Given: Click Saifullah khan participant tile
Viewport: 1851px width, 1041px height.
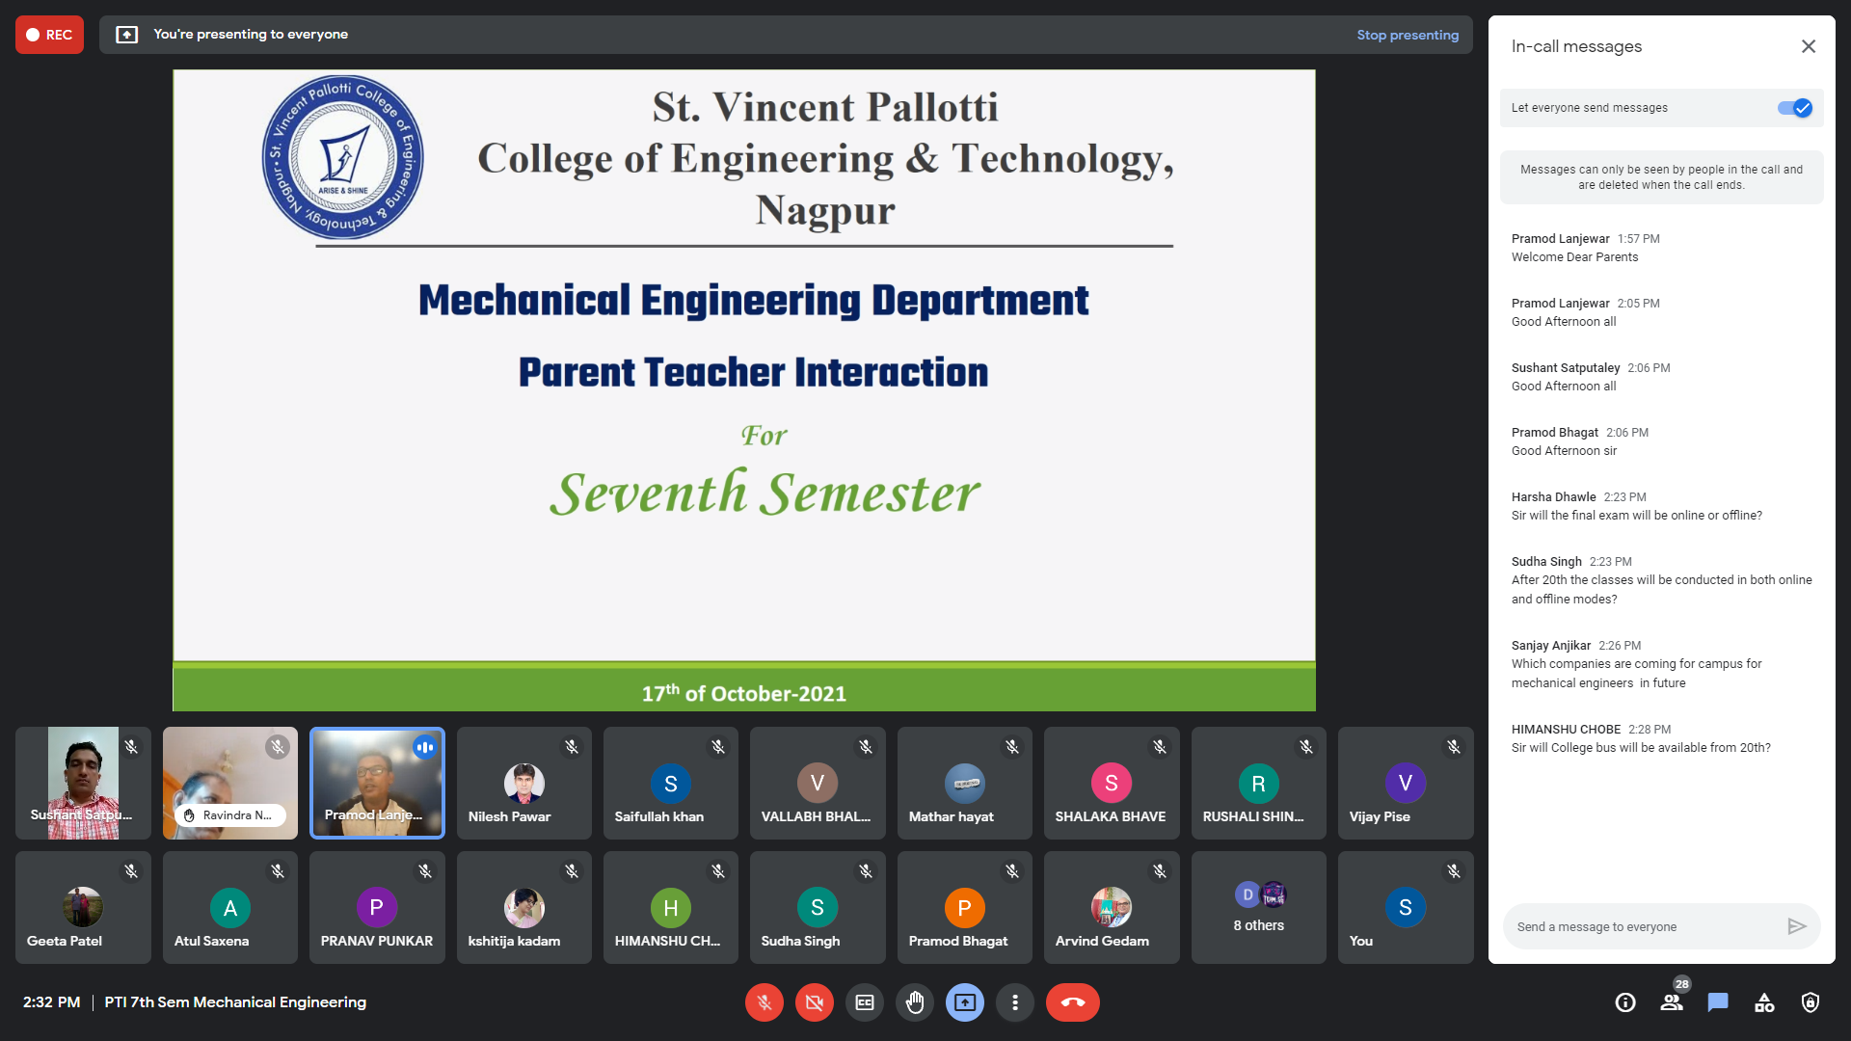Looking at the screenshot, I should (671, 783).
